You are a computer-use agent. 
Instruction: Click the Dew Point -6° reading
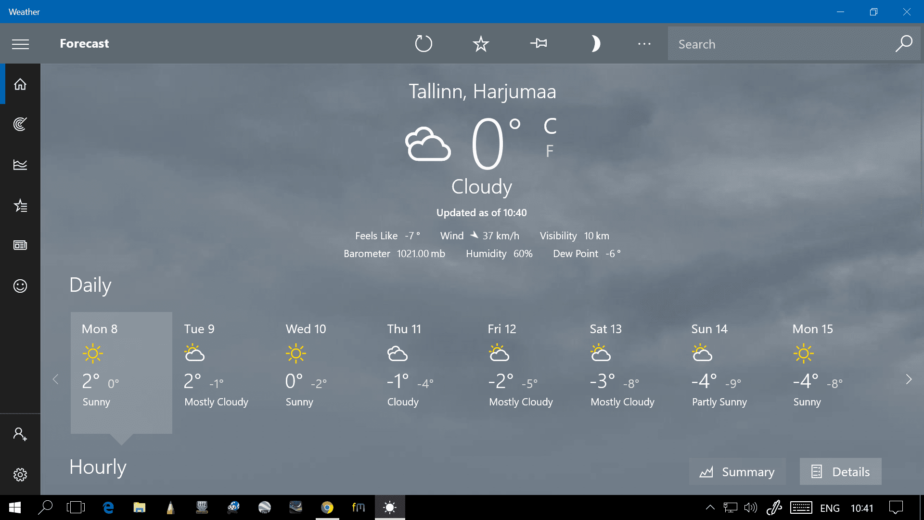pos(587,254)
